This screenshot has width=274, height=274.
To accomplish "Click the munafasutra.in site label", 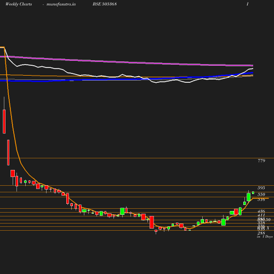I will (x=61, y=4).
